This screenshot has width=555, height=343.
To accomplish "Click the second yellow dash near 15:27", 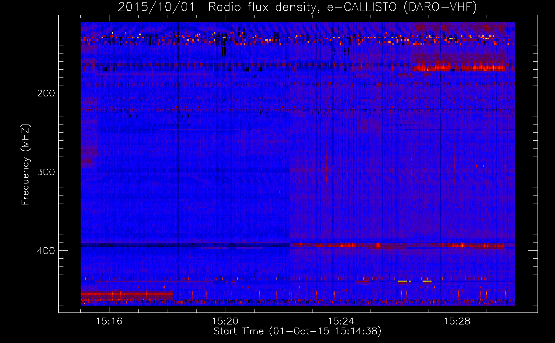I will 427,281.
